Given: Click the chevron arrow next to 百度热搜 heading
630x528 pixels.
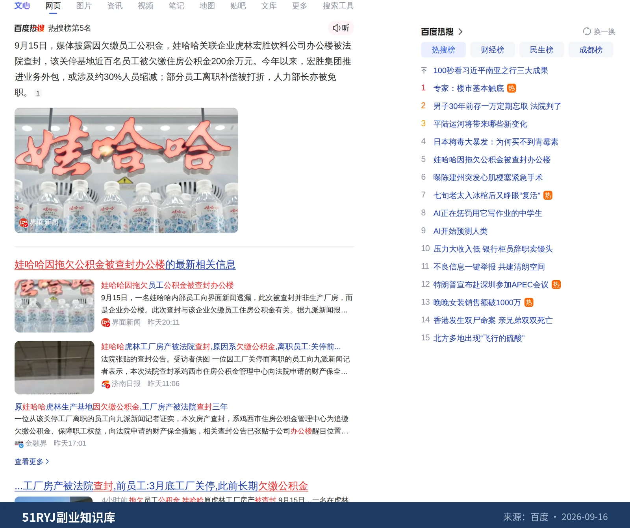Looking at the screenshot, I should [x=460, y=31].
